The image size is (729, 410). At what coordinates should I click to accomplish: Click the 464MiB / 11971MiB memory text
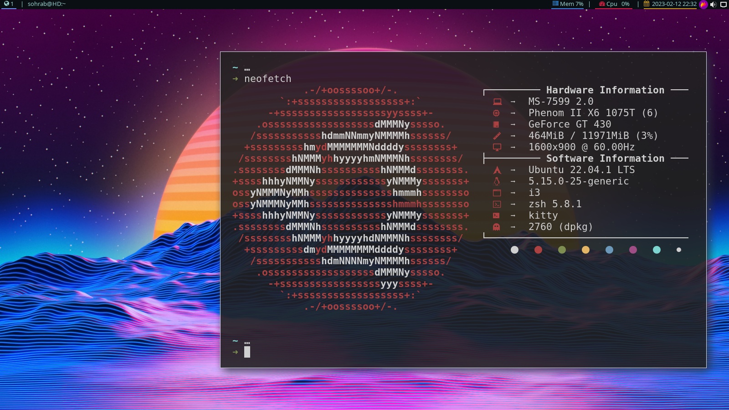click(593, 136)
